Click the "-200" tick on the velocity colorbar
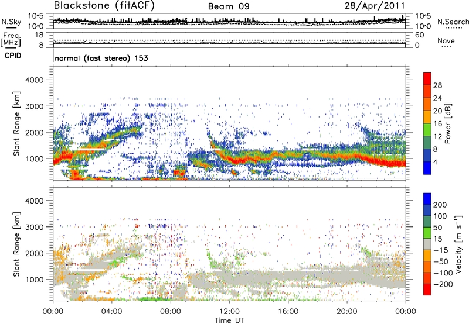The height and width of the screenshot is (324, 469). click(x=443, y=284)
